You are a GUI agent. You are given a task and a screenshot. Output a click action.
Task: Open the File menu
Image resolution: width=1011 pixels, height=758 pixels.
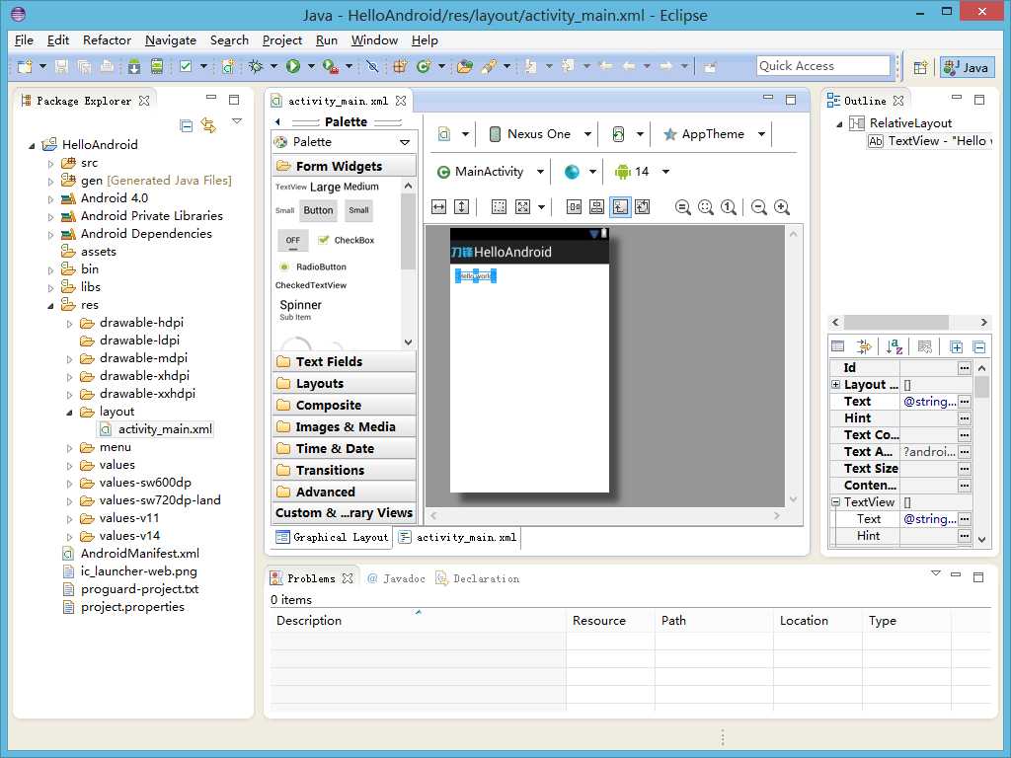point(24,39)
